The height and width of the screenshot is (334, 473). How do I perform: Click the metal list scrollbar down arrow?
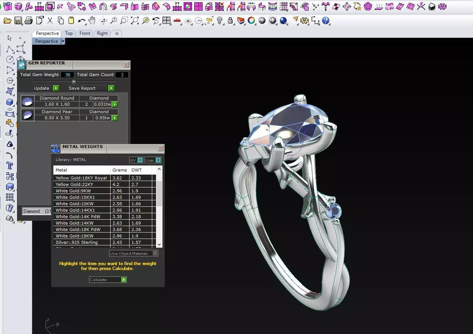159,245
